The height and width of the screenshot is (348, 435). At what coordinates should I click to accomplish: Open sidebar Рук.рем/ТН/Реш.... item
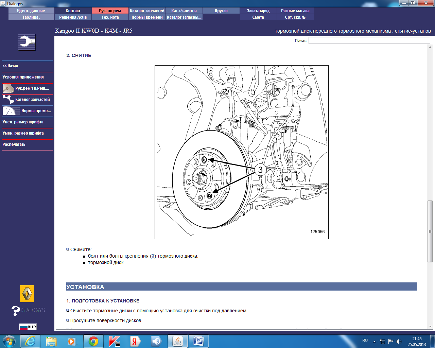[27, 88]
